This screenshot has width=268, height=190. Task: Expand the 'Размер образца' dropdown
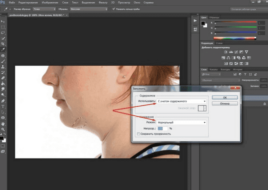coord(44,9)
